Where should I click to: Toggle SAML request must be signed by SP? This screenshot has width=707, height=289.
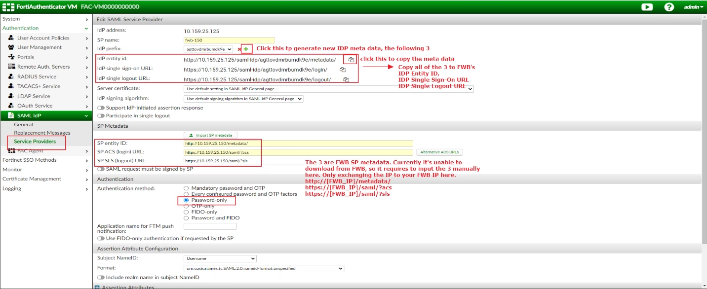pos(101,169)
